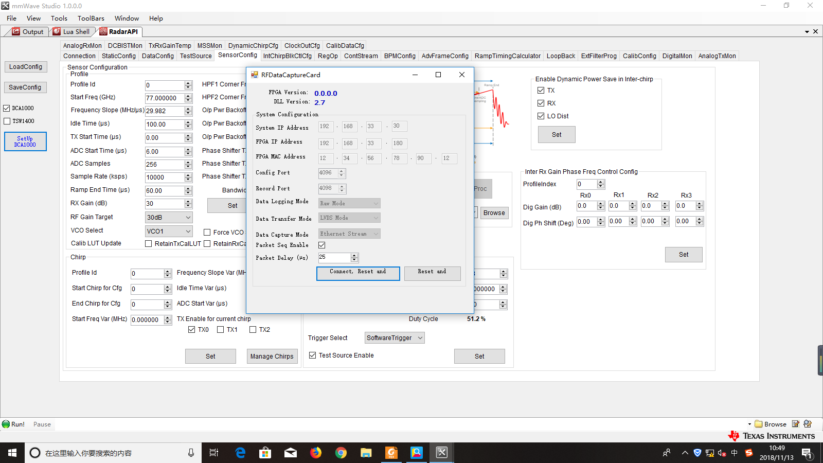Click the green Run! icon
The height and width of the screenshot is (463, 823).
pyautogui.click(x=6, y=424)
